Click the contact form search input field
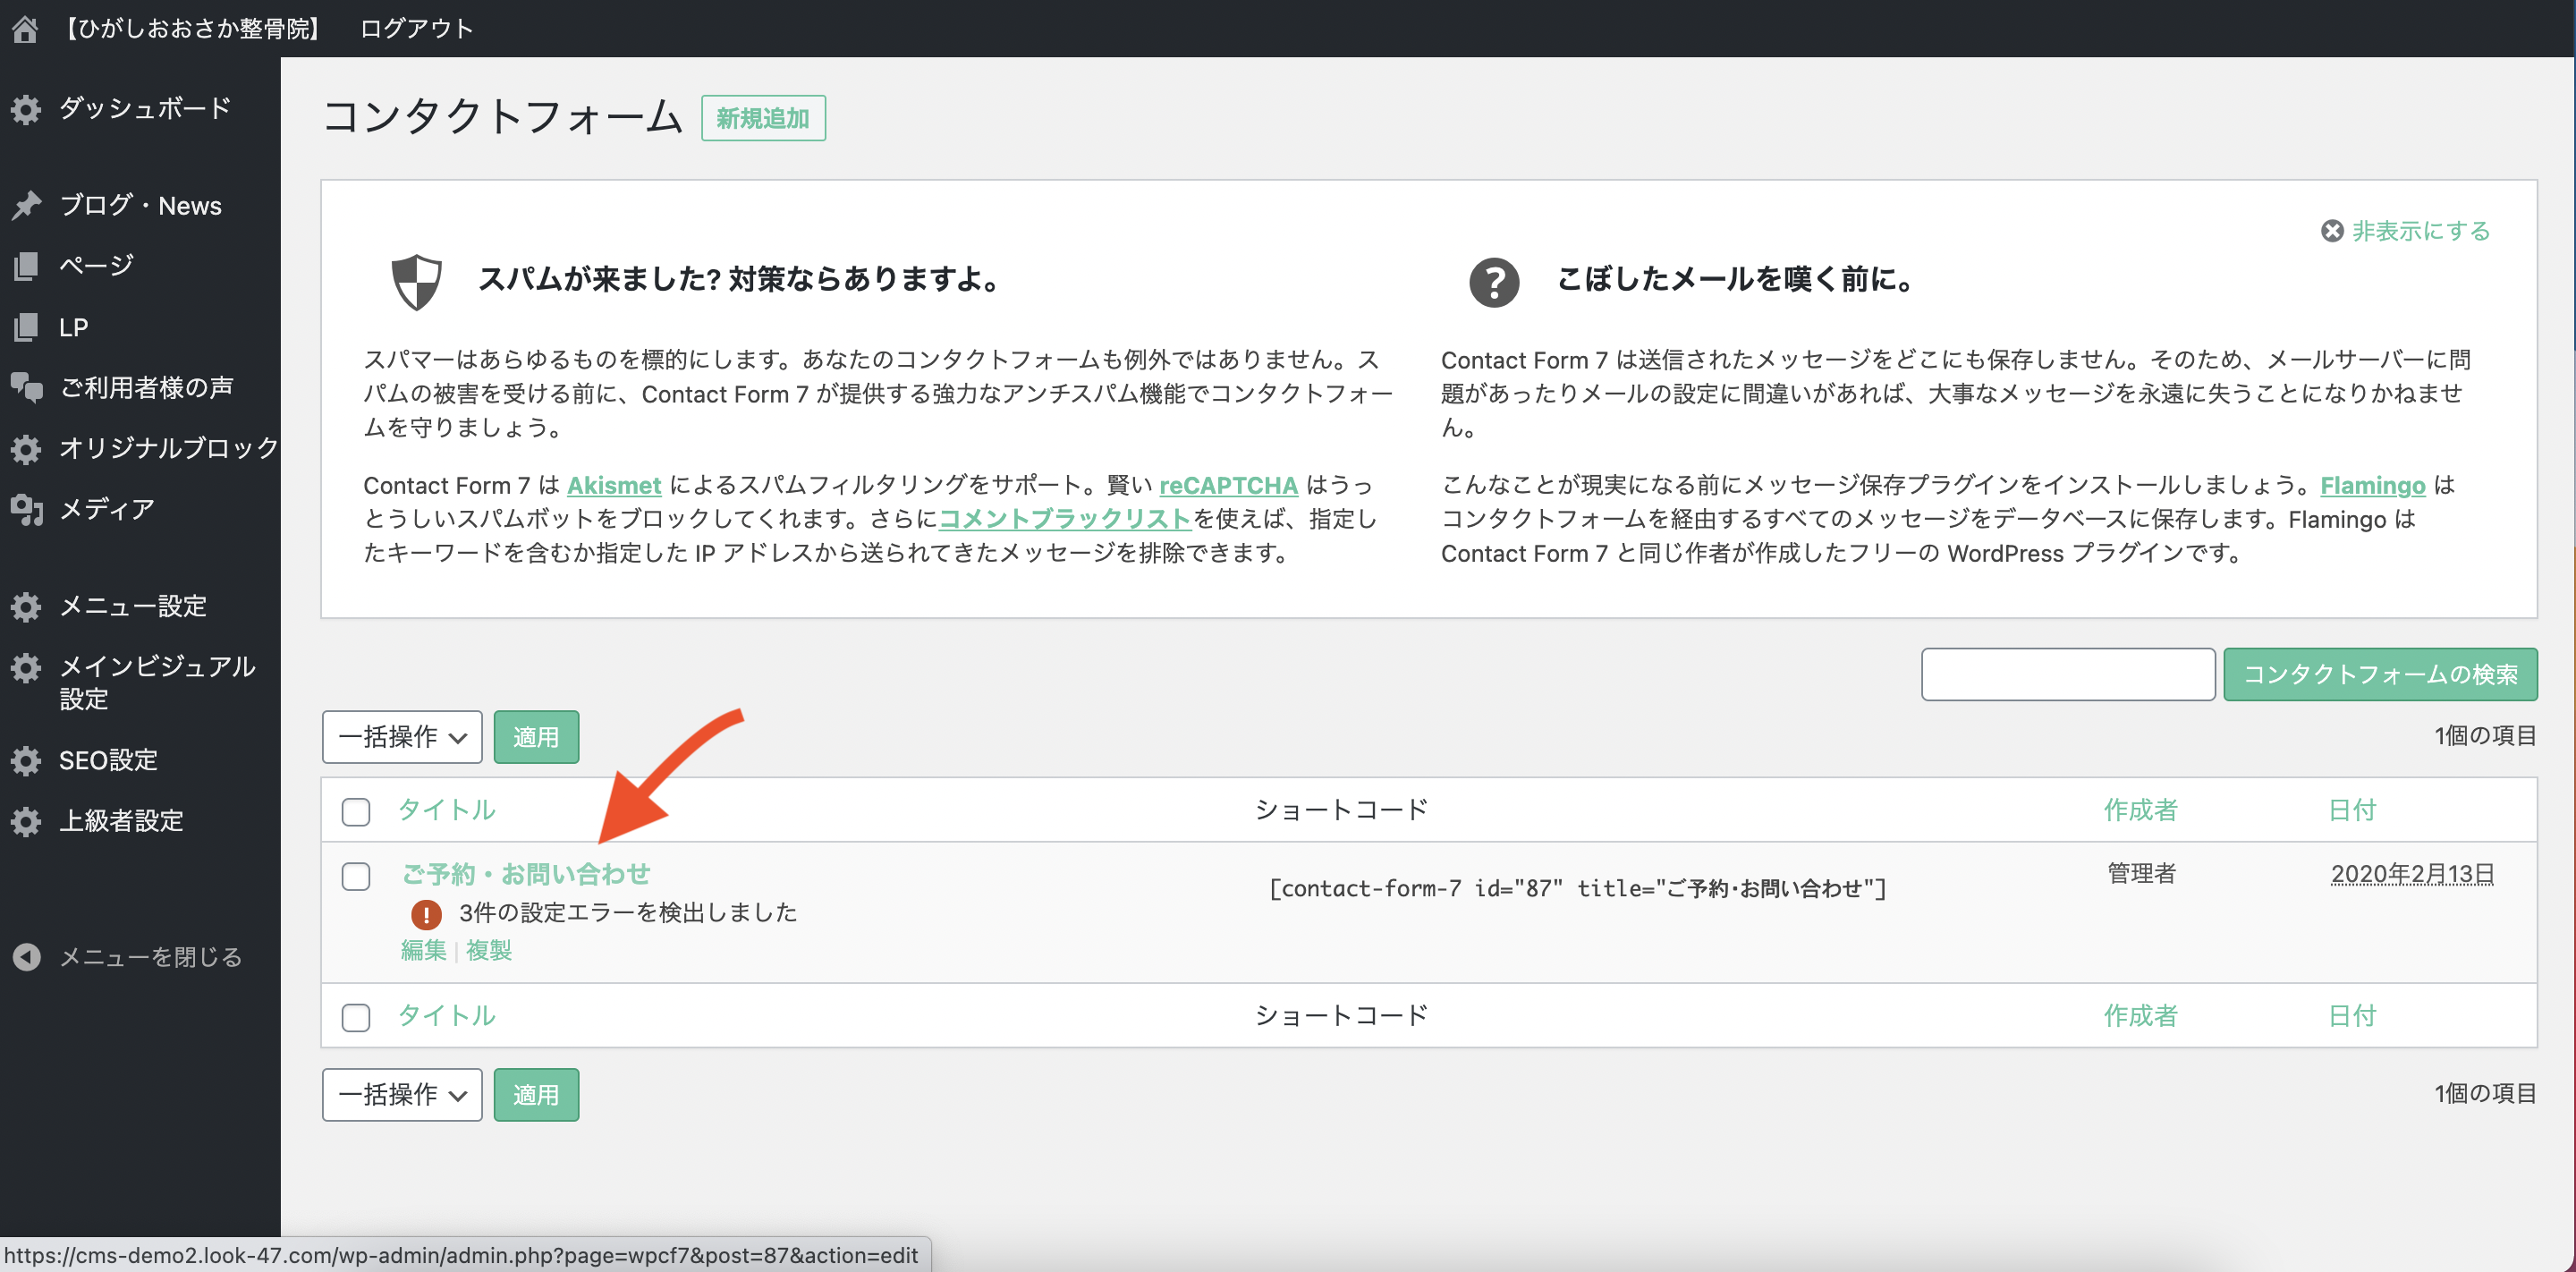Viewport: 2576px width, 1272px height. [x=2067, y=674]
